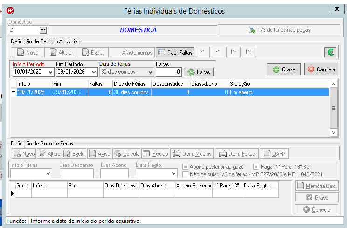Go to last record navigation arrow
Screen dimensions: 347x228
pyautogui.click(x=249, y=52)
